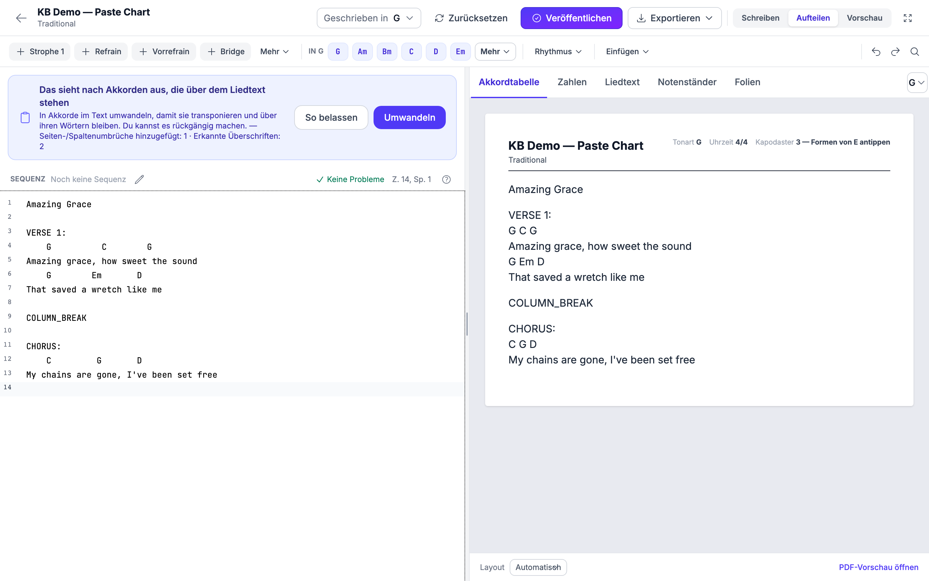Viewport: 929px width, 581px height.
Task: Expand the Exportieren dropdown
Action: coord(674,18)
